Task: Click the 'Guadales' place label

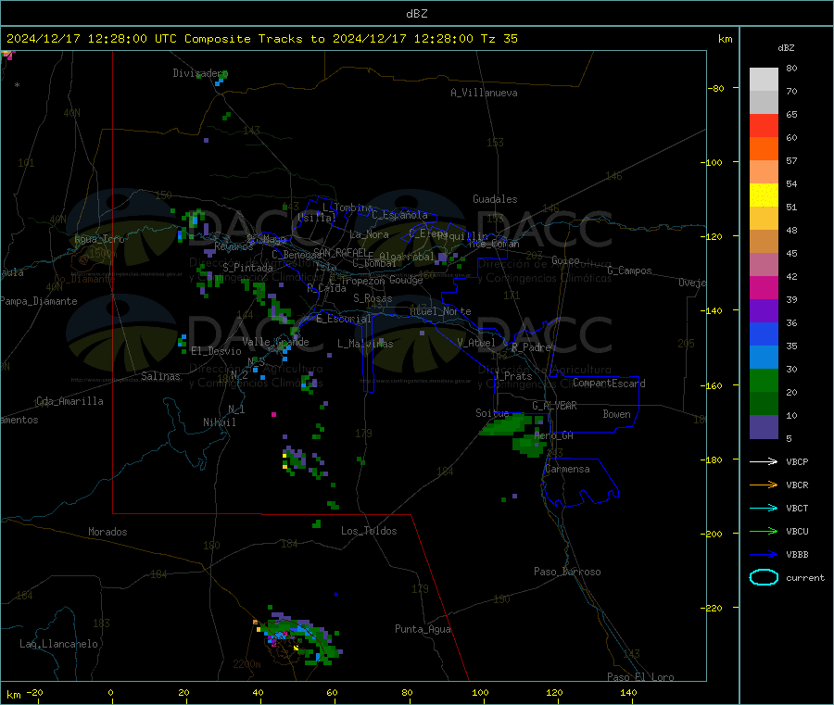Action: click(495, 199)
